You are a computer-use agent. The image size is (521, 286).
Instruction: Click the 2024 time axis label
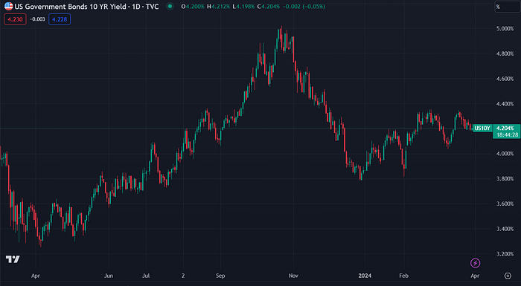coord(365,276)
